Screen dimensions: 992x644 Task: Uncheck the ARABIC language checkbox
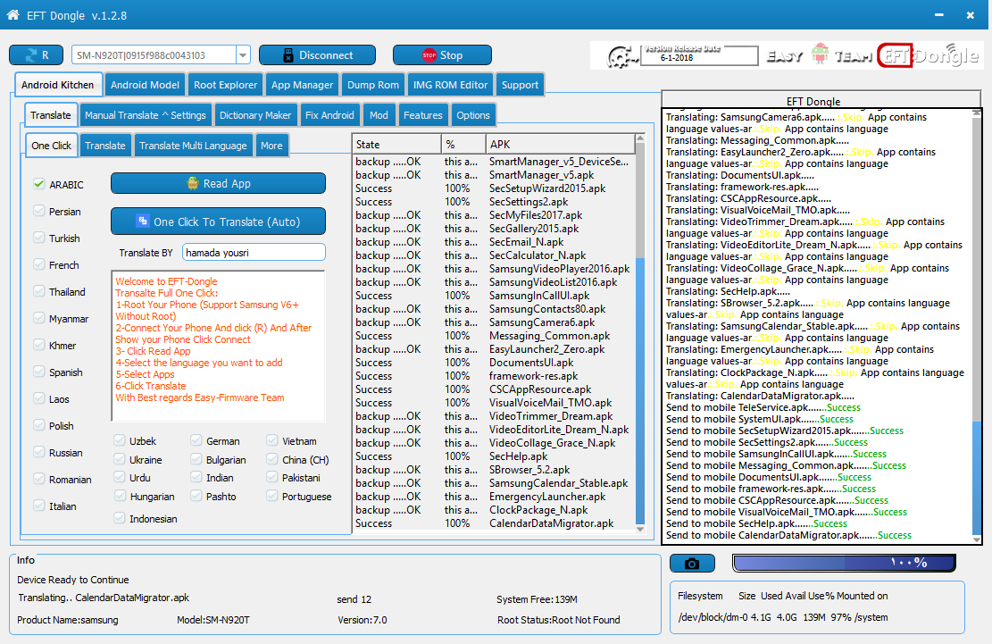click(39, 184)
